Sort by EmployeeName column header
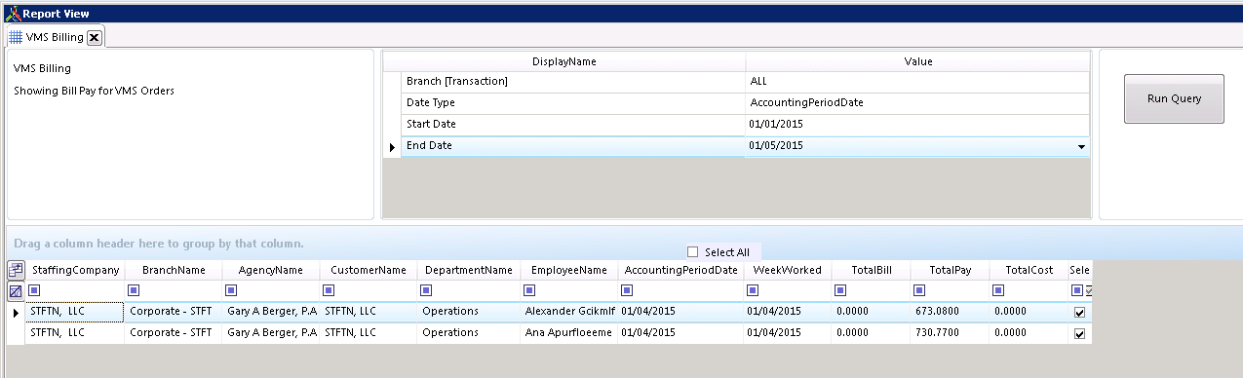 [x=569, y=270]
